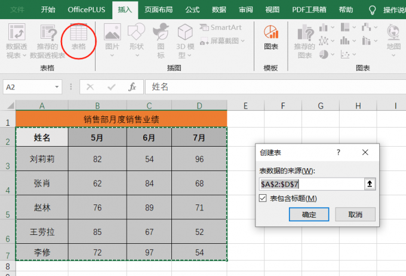Click 取消 in the 创建表 dialog

click(x=355, y=214)
